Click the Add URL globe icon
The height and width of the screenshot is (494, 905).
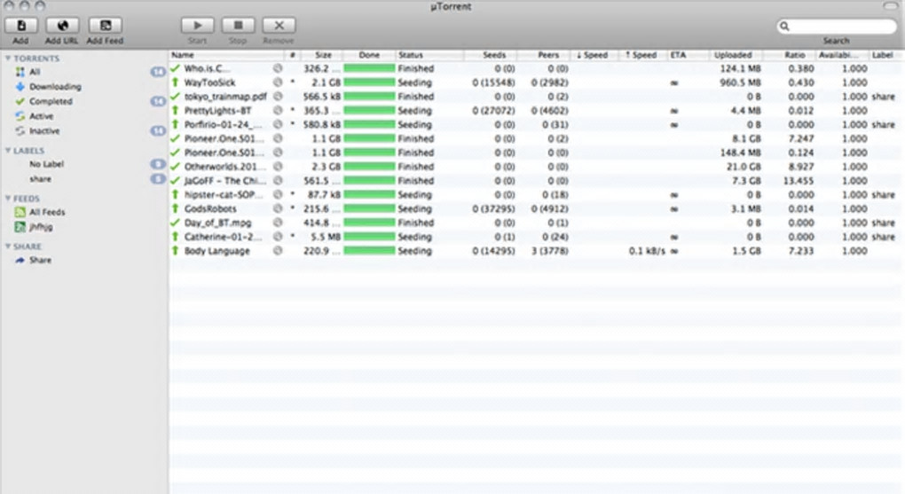[62, 26]
